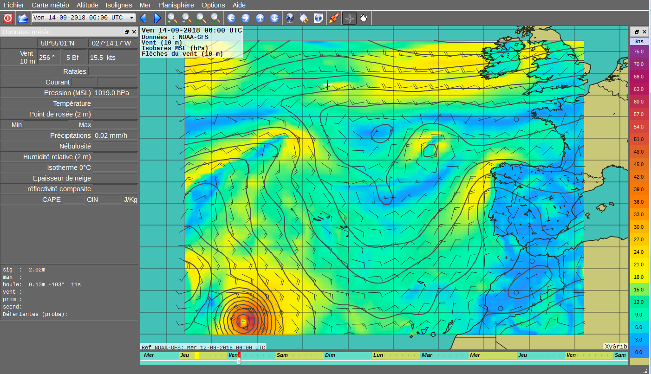This screenshot has height=374, width=651.
Task: Open the Isolignes menu
Action: [119, 5]
